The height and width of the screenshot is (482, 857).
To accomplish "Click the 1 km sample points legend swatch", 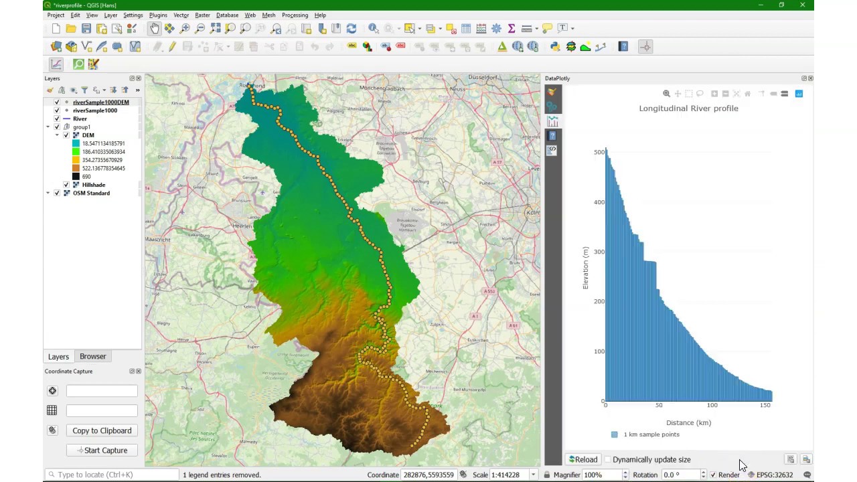I will [614, 434].
